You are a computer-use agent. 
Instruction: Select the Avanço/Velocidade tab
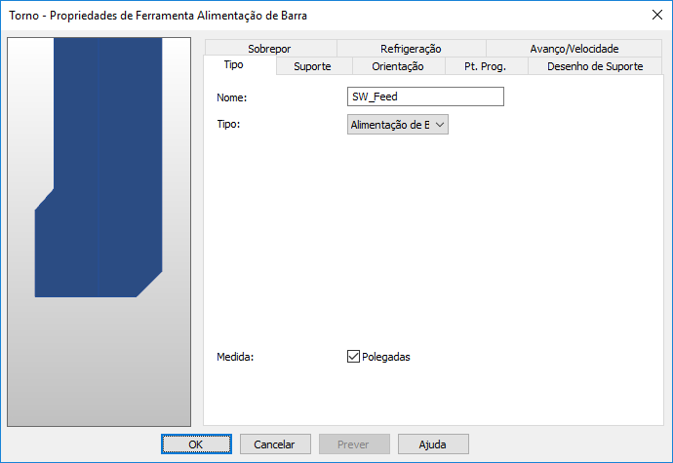(x=574, y=49)
